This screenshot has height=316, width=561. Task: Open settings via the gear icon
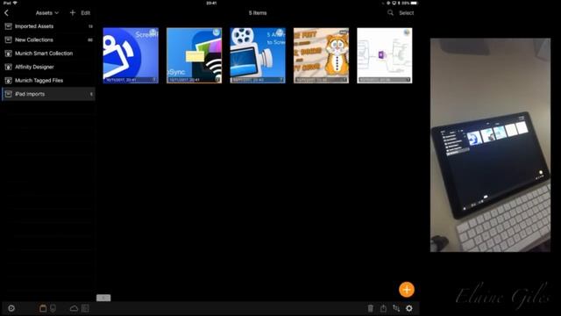point(409,308)
